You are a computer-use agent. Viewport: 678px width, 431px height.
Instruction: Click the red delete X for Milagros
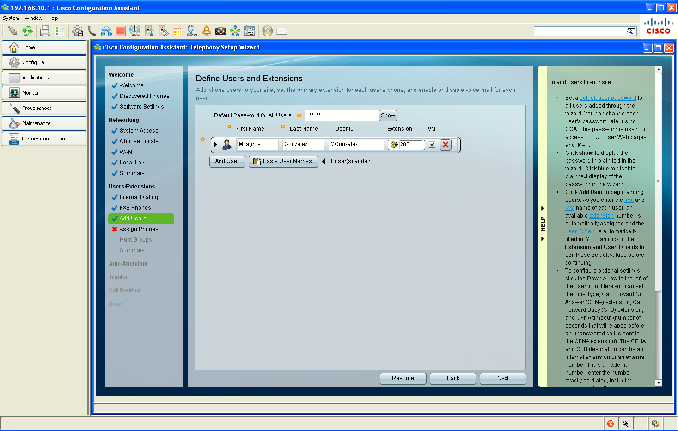(446, 145)
